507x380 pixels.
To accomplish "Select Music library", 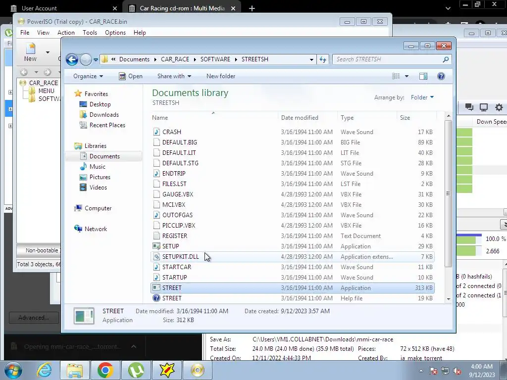I will pyautogui.click(x=98, y=167).
